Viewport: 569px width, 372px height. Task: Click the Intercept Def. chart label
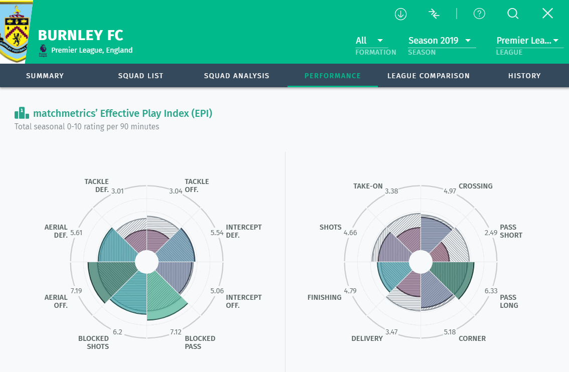(x=244, y=231)
